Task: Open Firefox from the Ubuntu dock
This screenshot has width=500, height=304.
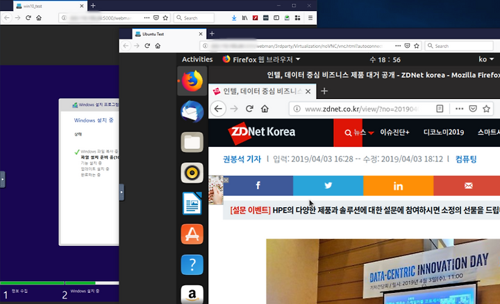Action: pyautogui.click(x=192, y=81)
